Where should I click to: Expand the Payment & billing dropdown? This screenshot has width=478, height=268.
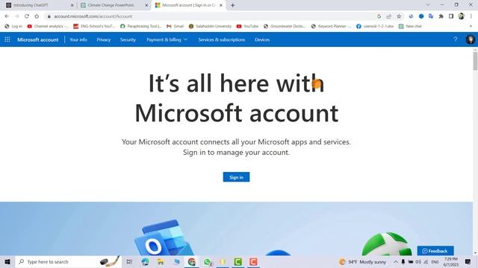(167, 39)
